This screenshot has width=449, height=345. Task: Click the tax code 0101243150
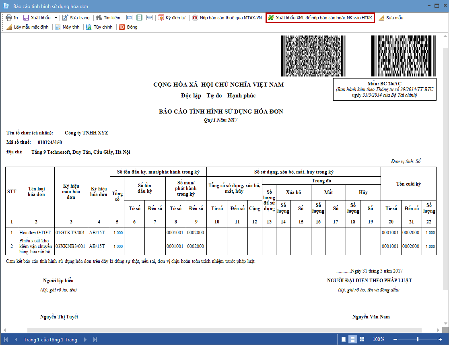point(50,143)
